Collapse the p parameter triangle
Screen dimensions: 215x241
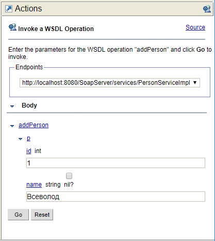pyautogui.click(x=20, y=139)
